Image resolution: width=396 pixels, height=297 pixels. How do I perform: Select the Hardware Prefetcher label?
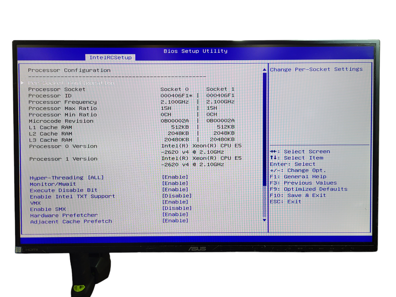click(x=64, y=216)
